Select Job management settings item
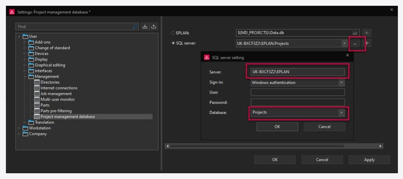 point(56,94)
